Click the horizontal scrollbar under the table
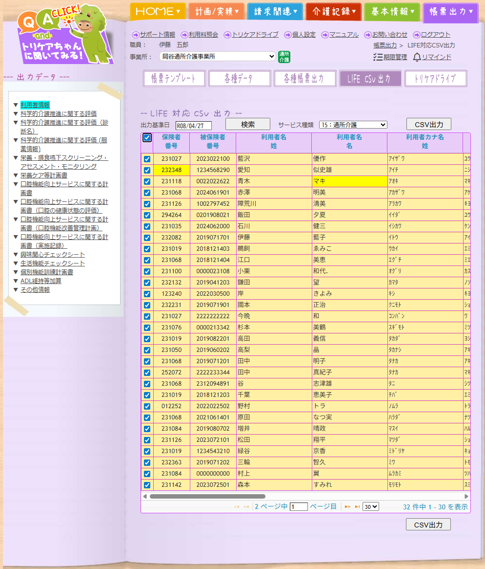485x569 pixels. point(207,496)
